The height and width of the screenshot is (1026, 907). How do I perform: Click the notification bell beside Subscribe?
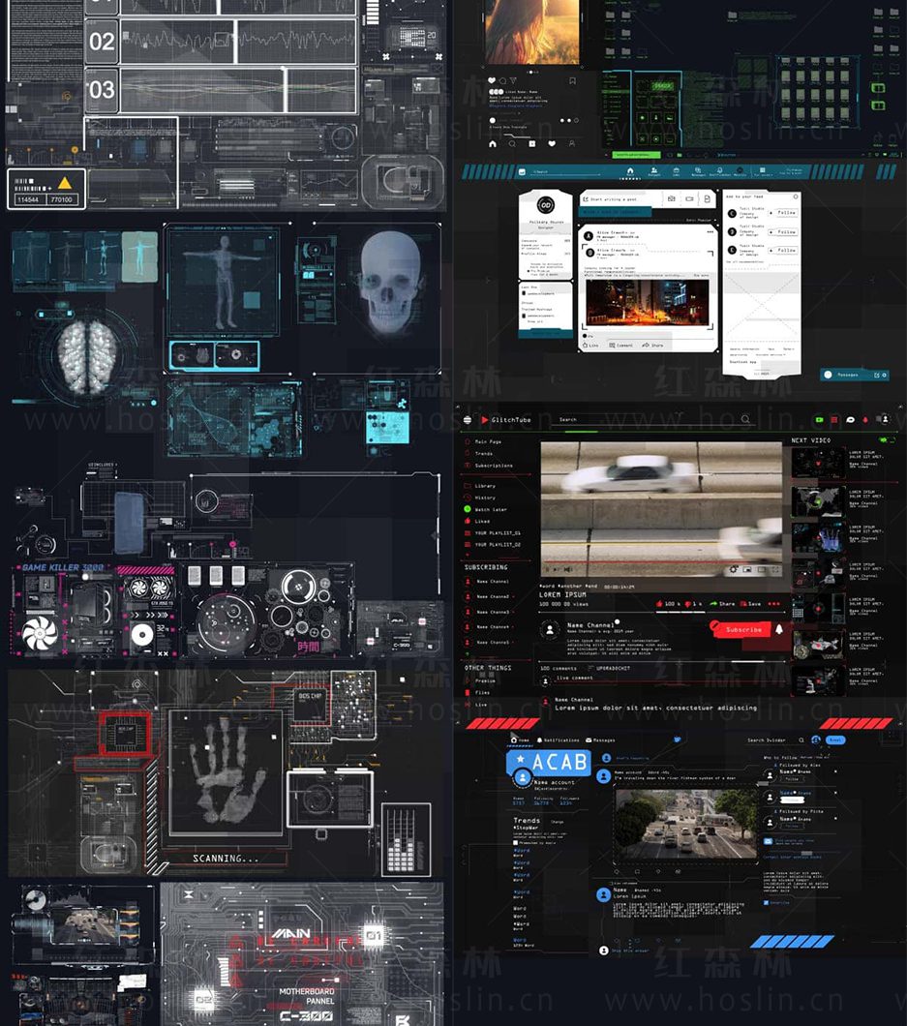pos(778,629)
